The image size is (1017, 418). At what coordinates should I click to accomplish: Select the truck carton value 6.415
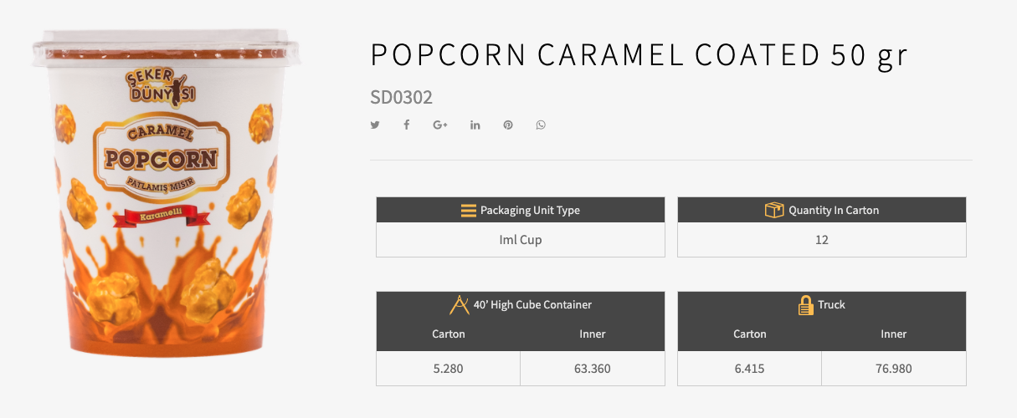750,368
